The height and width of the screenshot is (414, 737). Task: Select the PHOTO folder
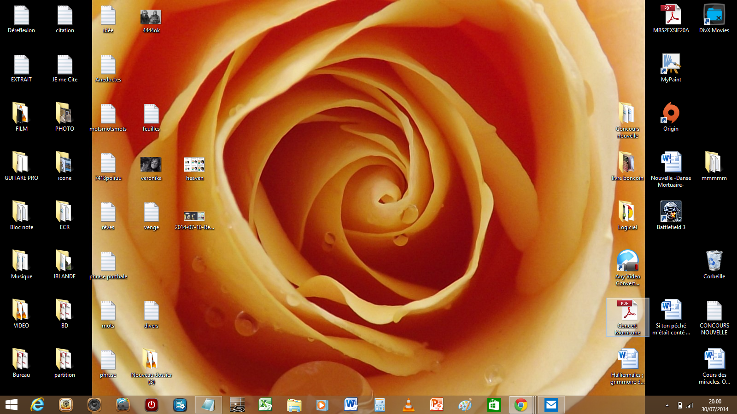click(x=65, y=117)
